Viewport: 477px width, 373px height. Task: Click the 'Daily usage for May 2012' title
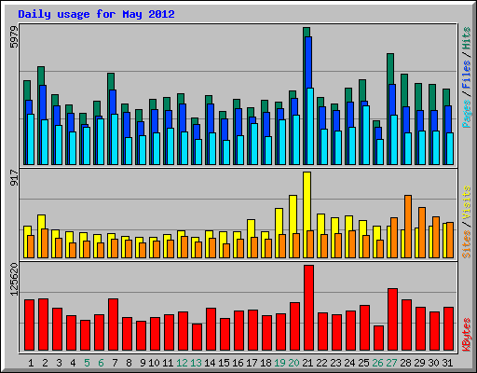(96, 14)
